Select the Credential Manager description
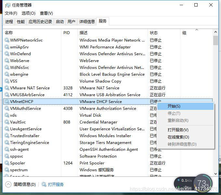 [98, 122]
